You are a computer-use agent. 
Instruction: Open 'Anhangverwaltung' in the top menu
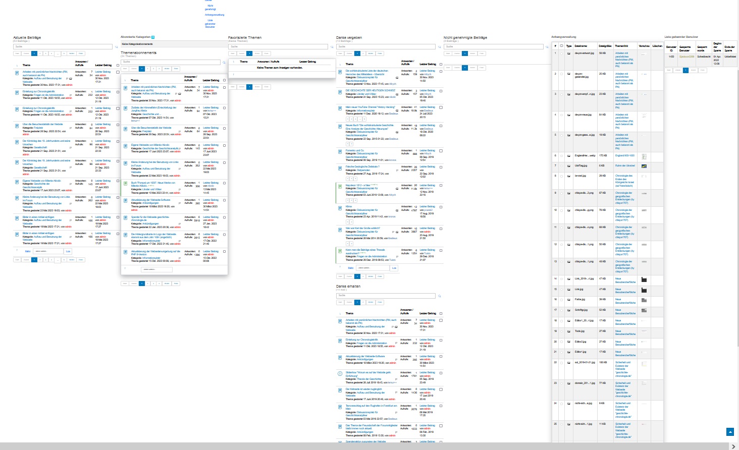tap(214, 15)
